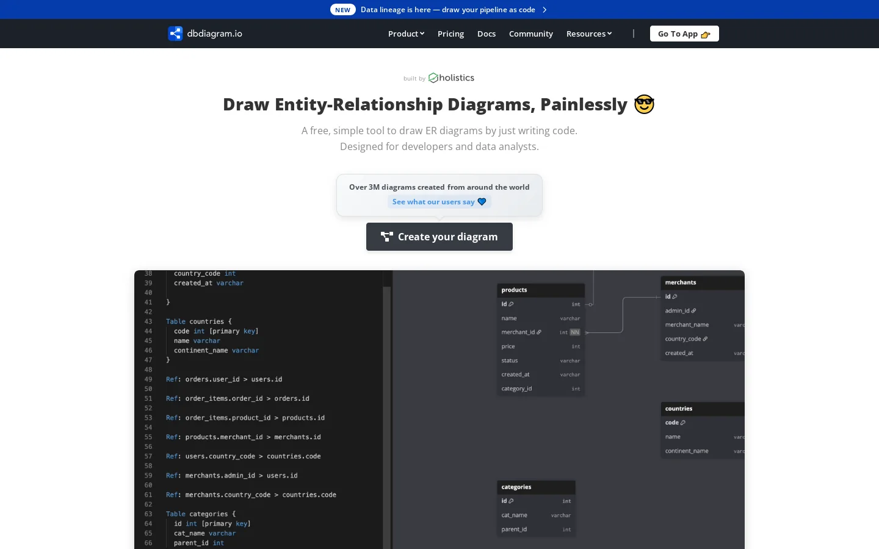Screen dimensions: 879x549
Task: Click the key icon beside products id
Action: tap(512, 304)
